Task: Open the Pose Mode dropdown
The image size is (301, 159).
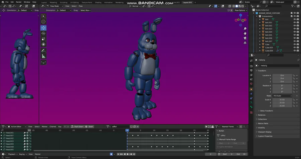Action: point(55,6)
